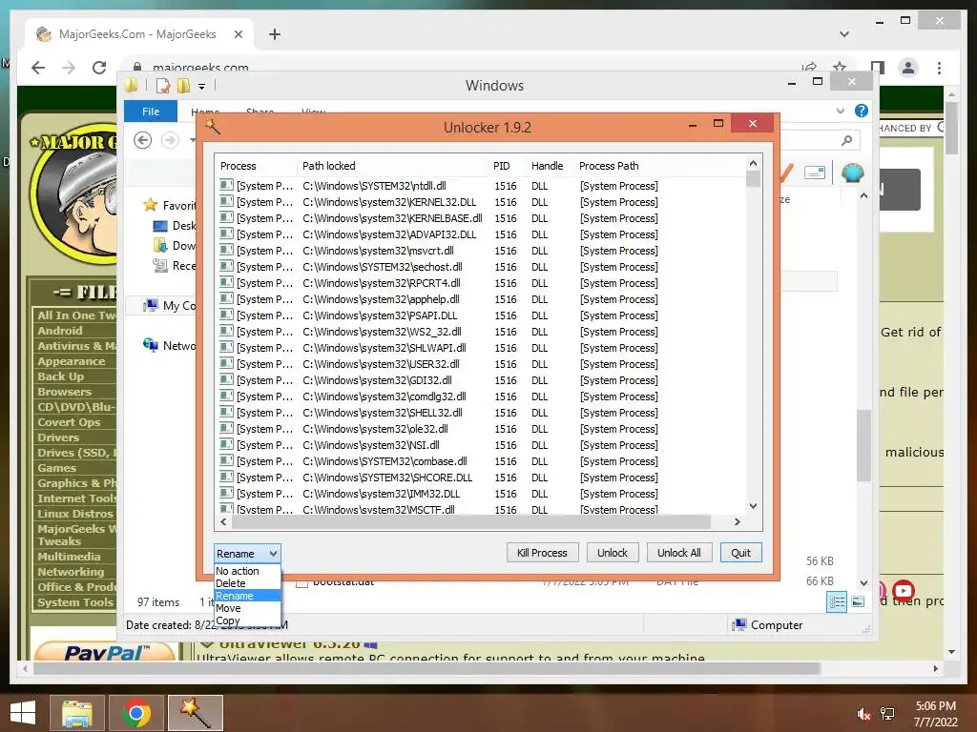Select highlighted Rename option in list
Screen dimensions: 977x732
click(247, 596)
